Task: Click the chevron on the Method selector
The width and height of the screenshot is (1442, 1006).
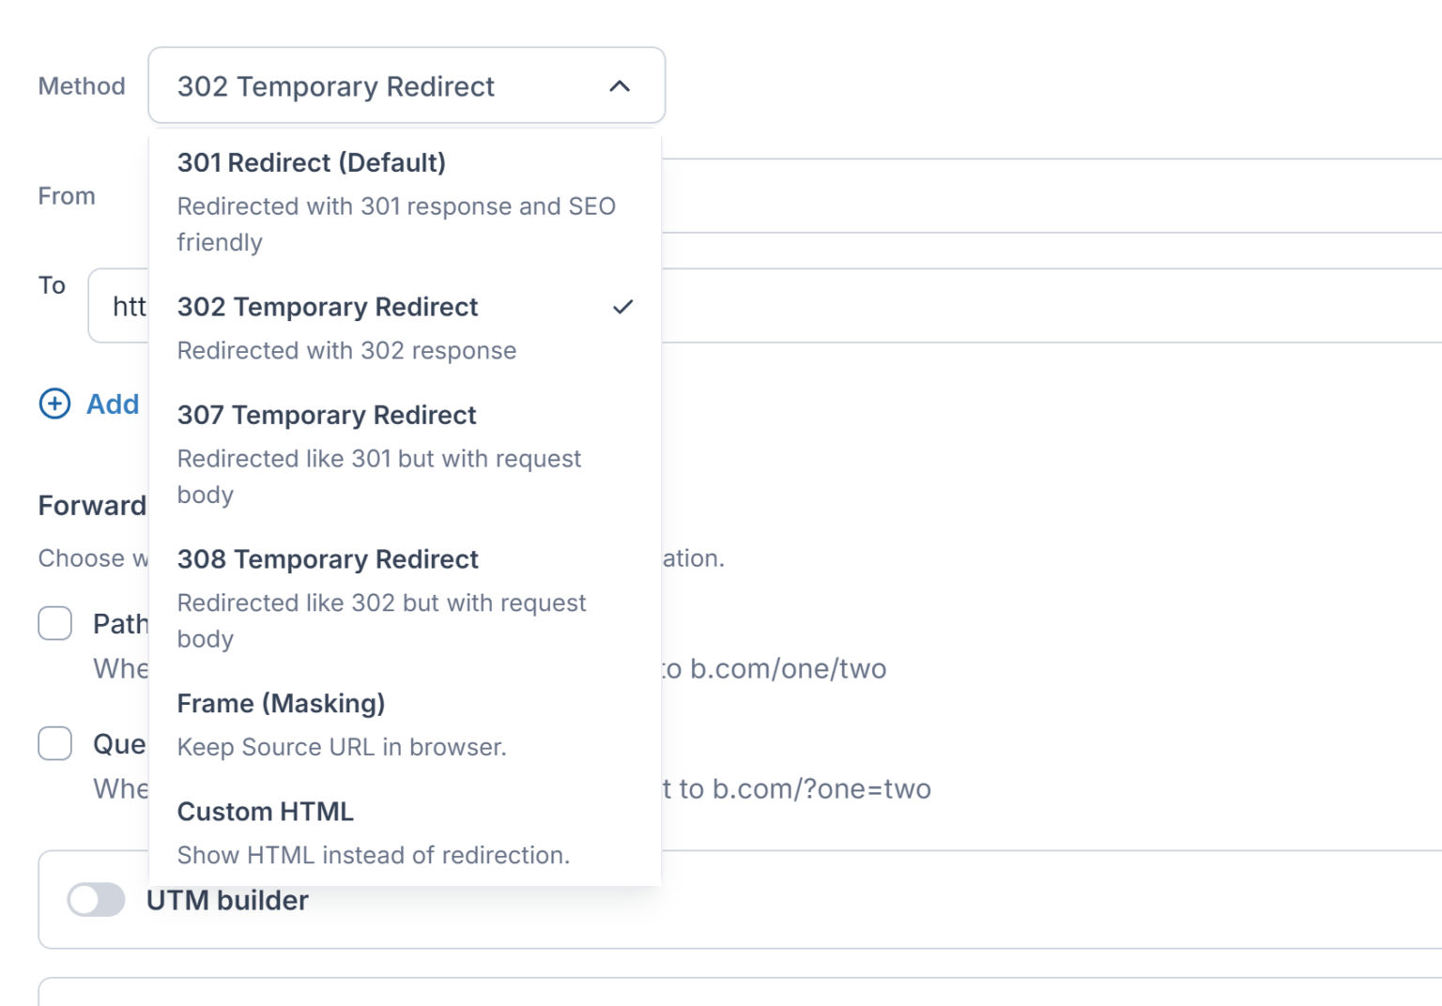Action: (x=618, y=86)
